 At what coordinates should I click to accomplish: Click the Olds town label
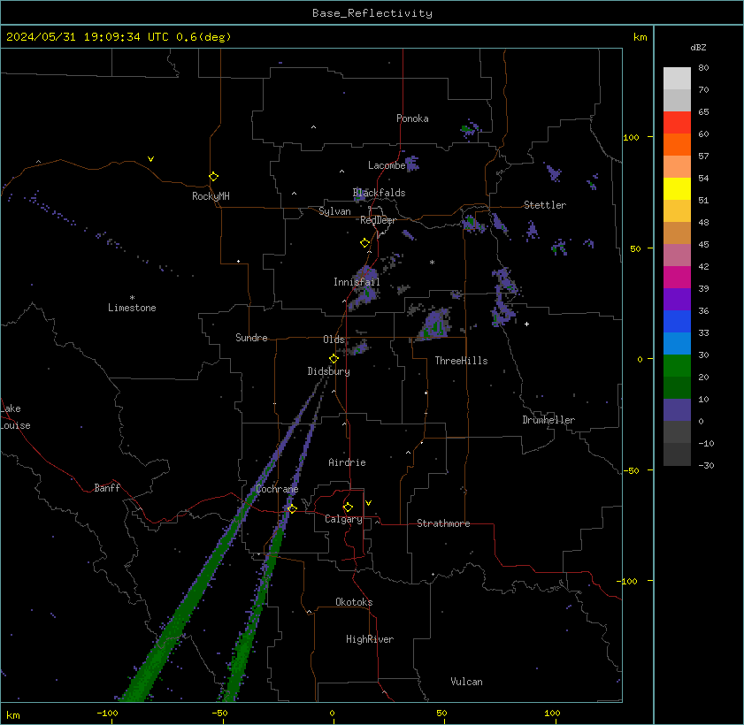coord(334,340)
